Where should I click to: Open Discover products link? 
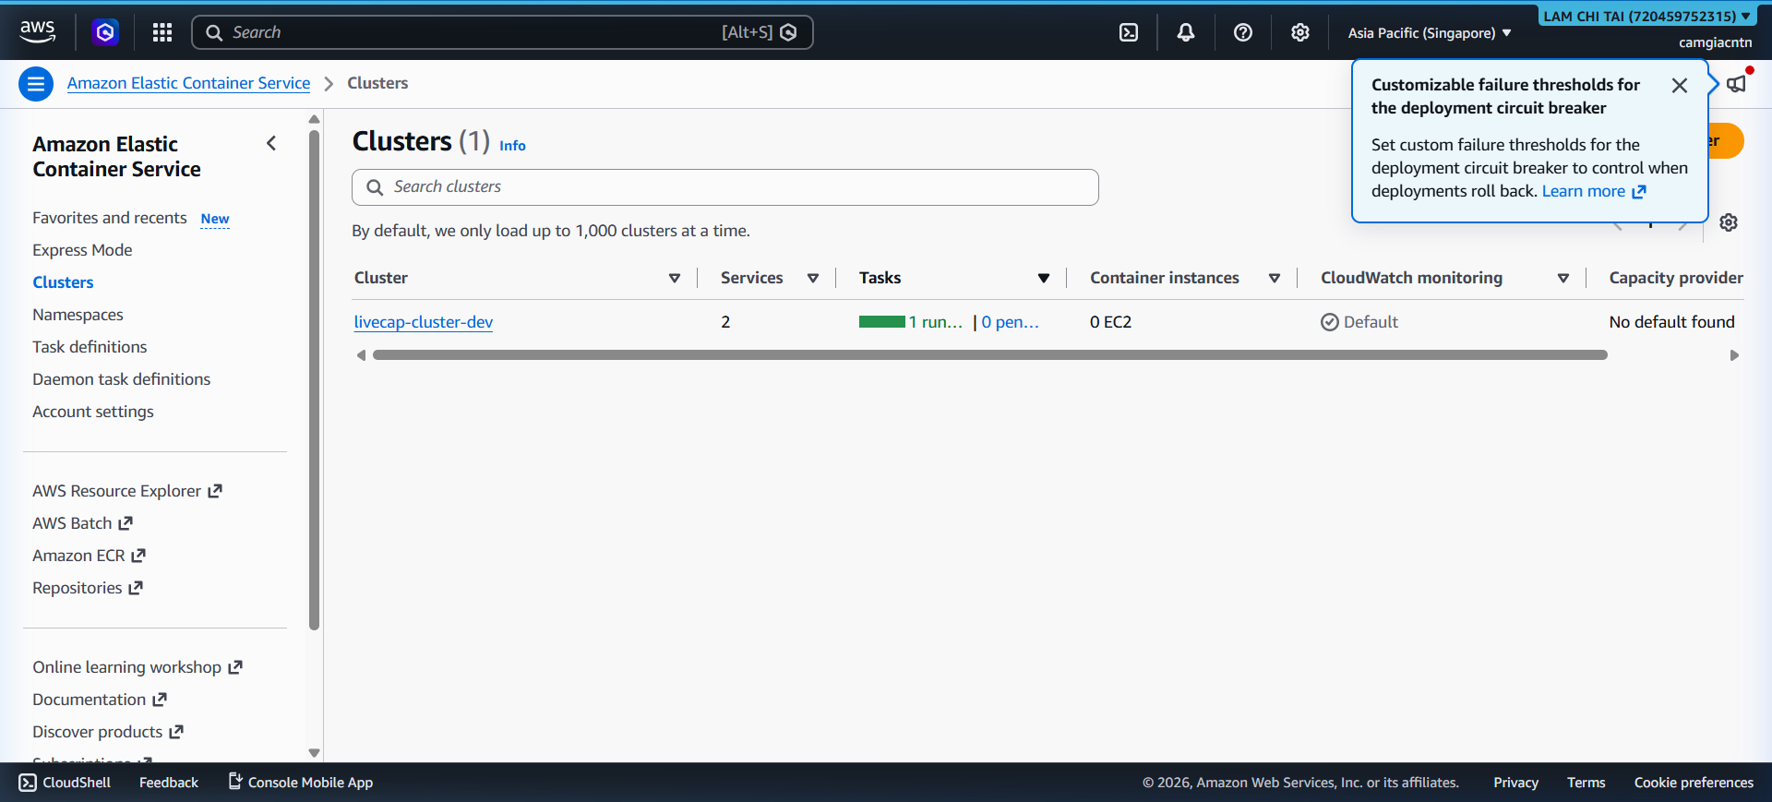(108, 732)
